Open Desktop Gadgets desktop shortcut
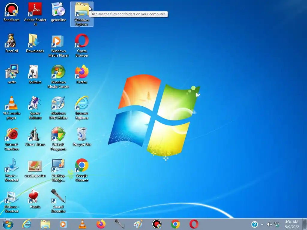The width and height of the screenshot is (307, 230). [x=58, y=170]
